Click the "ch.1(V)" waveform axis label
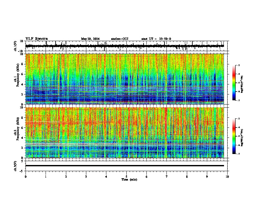The width and height of the screenshot is (256, 198). pyautogui.click(x=16, y=46)
